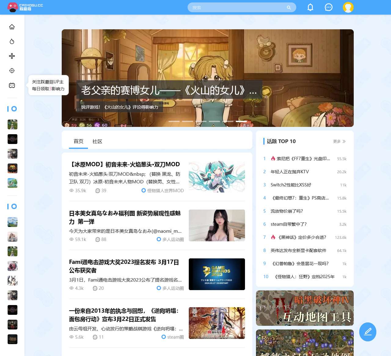391x356 pixels.
Task: Click the flame icon beside 索尼把《FF7重生》
Action: (x=273, y=159)
